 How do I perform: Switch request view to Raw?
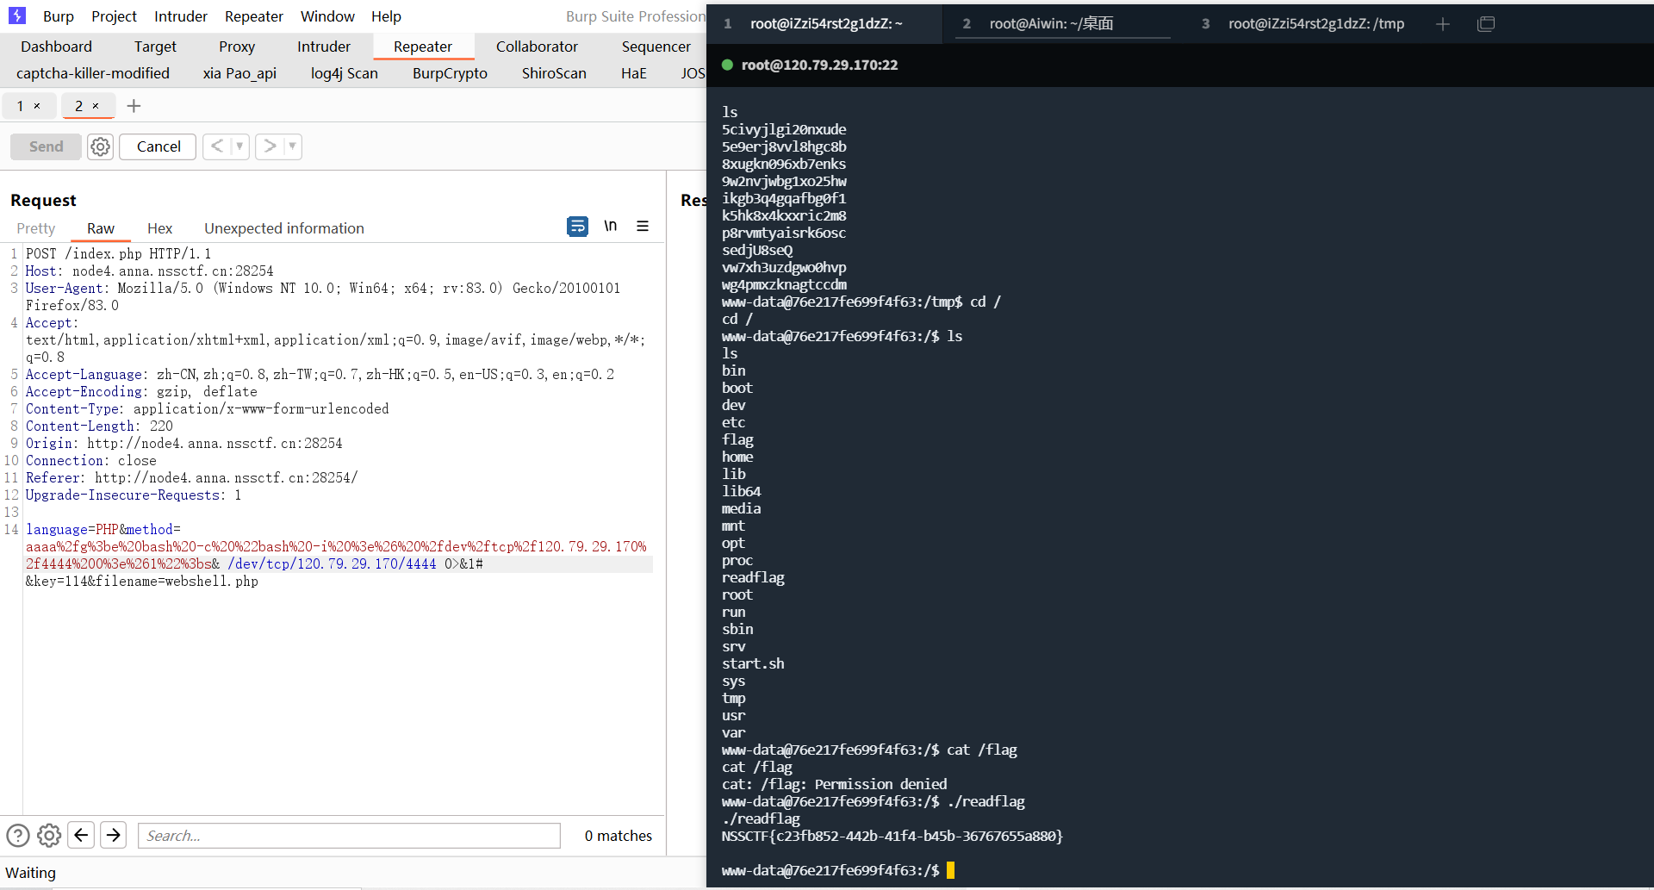coord(101,228)
